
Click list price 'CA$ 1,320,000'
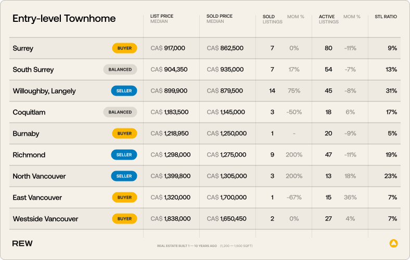(x=170, y=197)
